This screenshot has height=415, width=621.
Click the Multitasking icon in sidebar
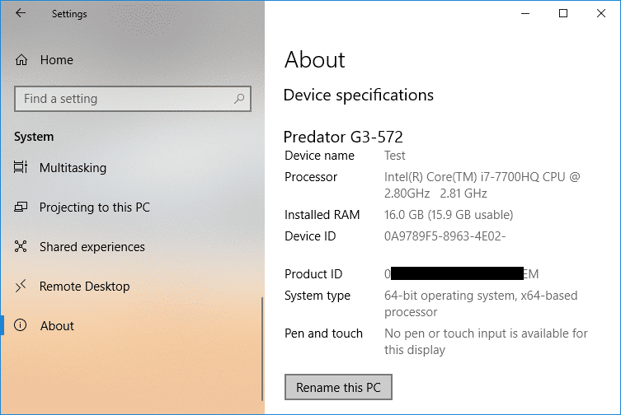(x=21, y=167)
